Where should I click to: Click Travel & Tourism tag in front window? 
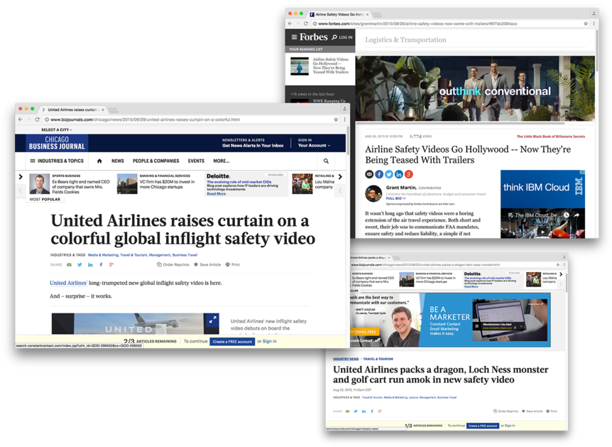point(134,254)
